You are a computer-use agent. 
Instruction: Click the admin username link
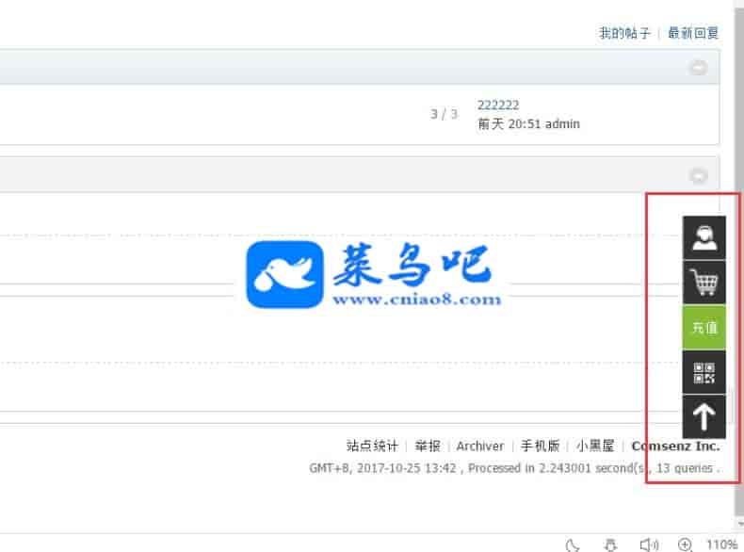tap(562, 124)
